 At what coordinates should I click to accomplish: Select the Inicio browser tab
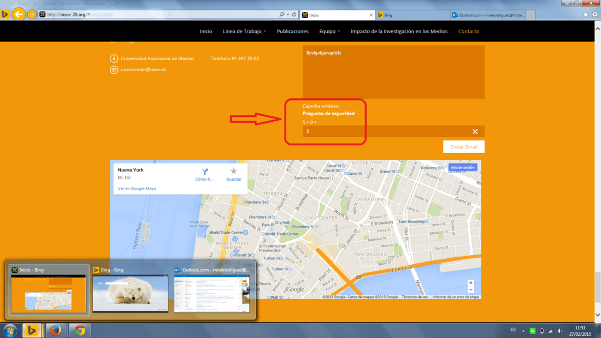coord(337,15)
